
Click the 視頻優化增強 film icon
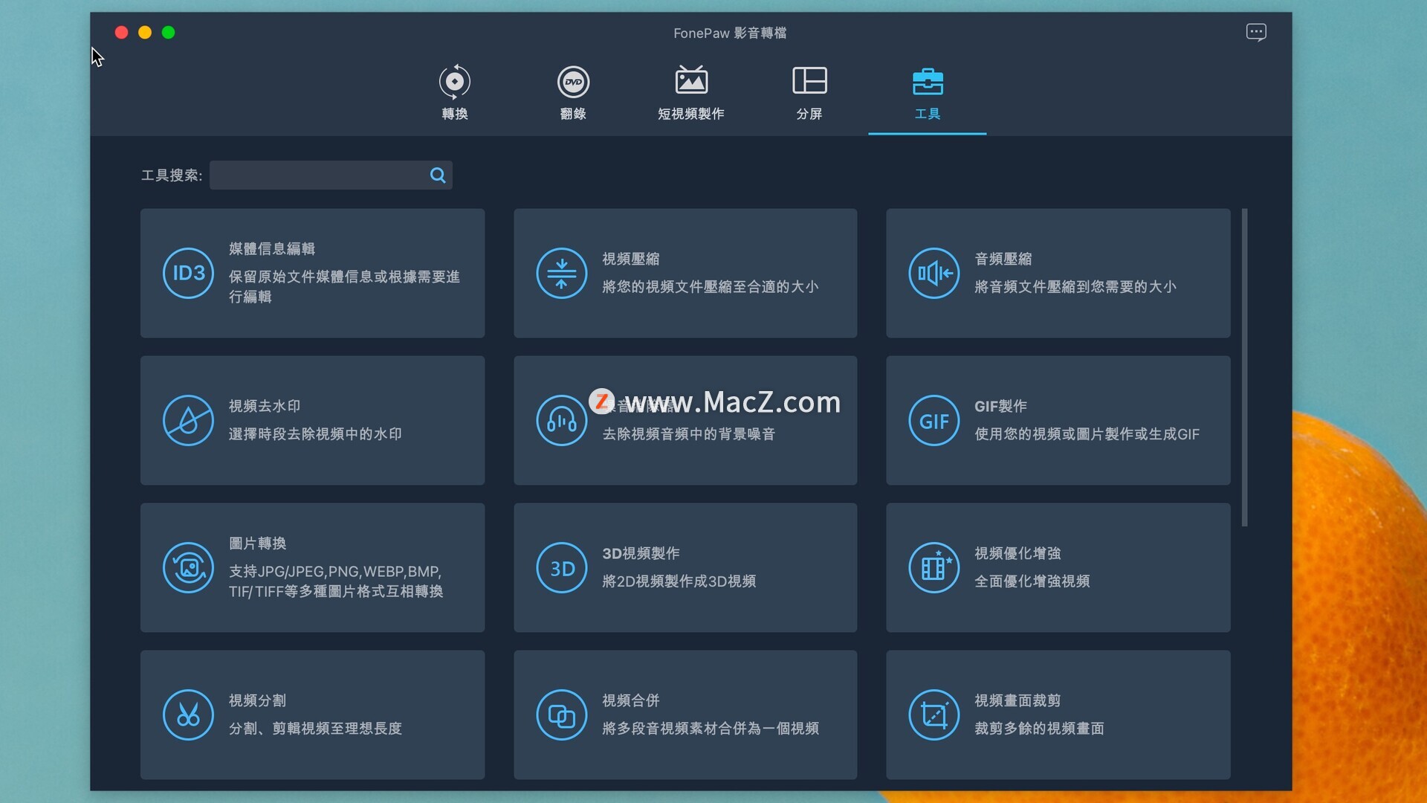934,567
